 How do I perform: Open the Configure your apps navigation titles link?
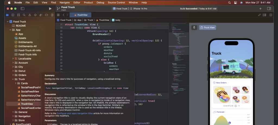75,113
